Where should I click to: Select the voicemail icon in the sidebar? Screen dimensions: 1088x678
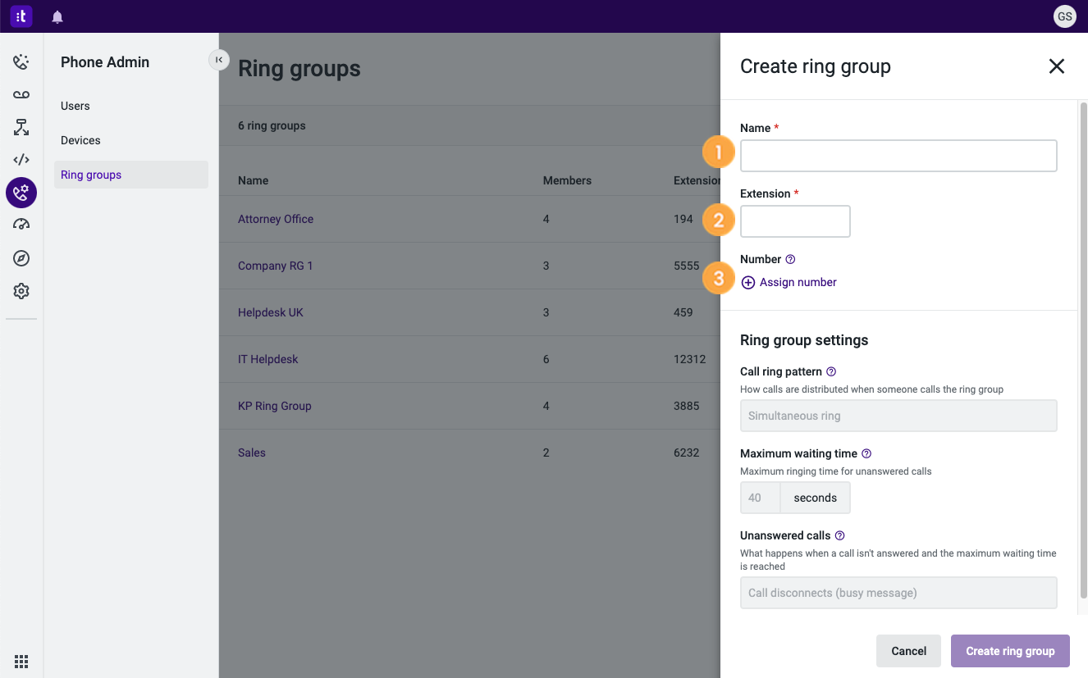21,93
